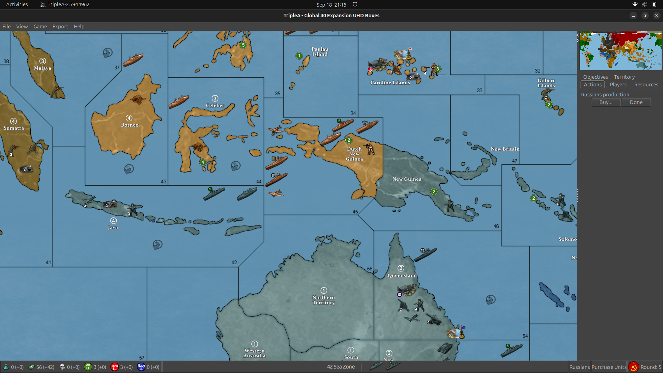The height and width of the screenshot is (373, 663).
Task: Open the TripleA-2.7+14962 app menu
Action: [65, 4]
